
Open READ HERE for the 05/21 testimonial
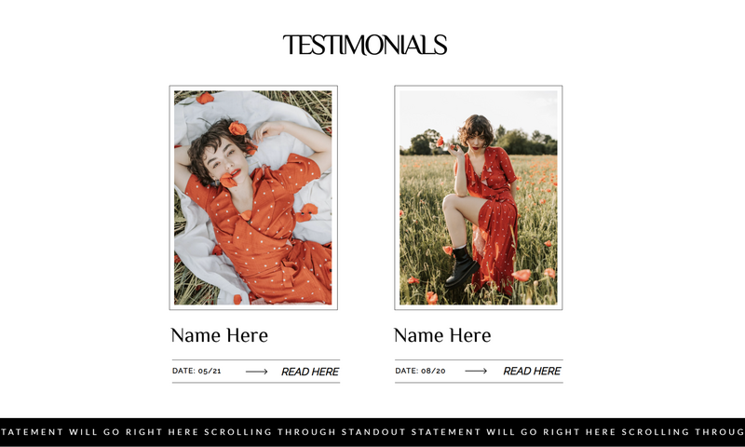(310, 372)
